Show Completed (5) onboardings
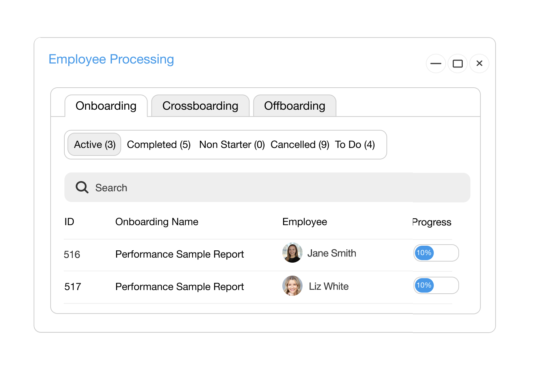The width and height of the screenshot is (535, 390). [159, 144]
